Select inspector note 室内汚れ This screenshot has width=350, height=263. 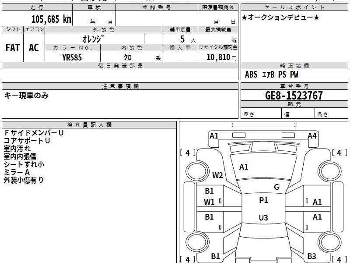(17, 149)
